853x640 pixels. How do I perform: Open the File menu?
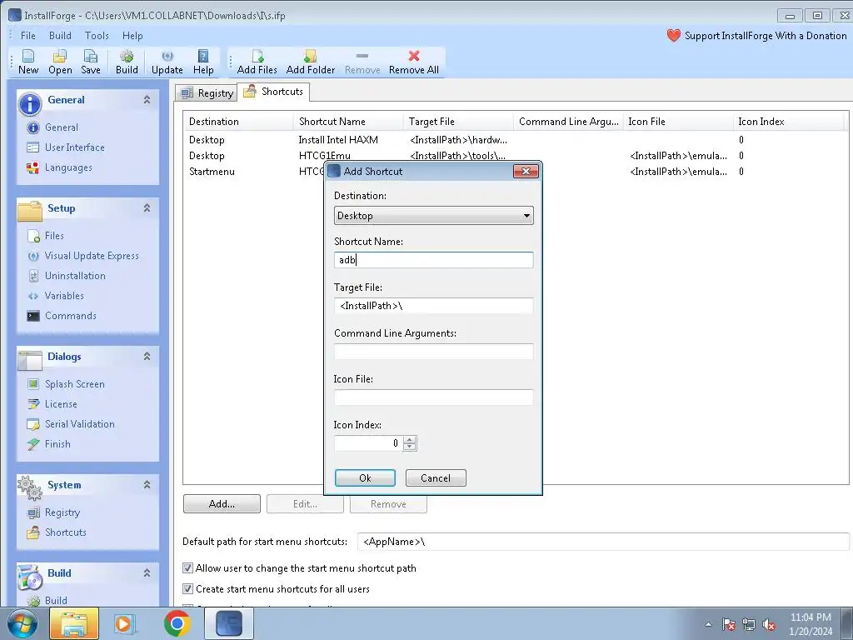pyautogui.click(x=27, y=35)
